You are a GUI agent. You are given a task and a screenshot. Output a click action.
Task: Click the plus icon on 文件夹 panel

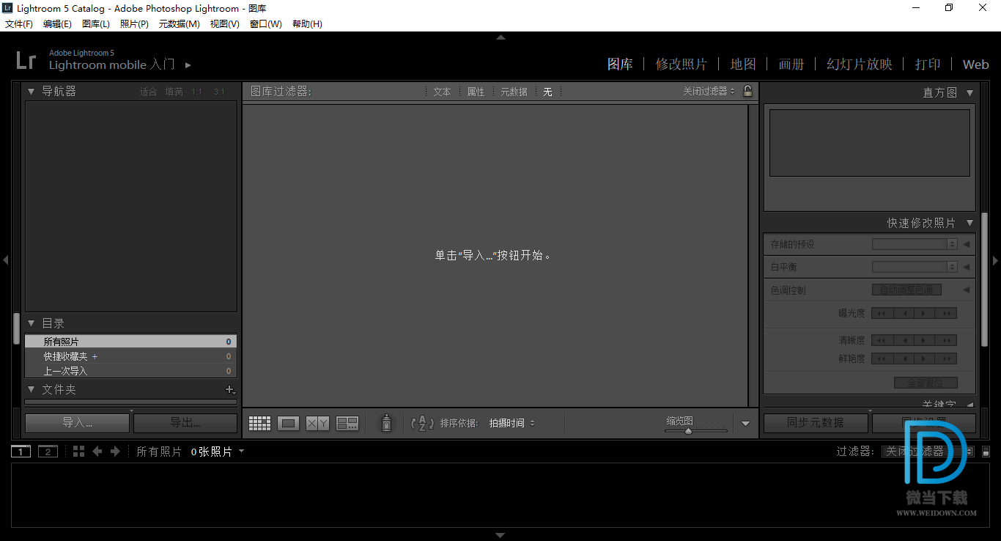point(230,390)
